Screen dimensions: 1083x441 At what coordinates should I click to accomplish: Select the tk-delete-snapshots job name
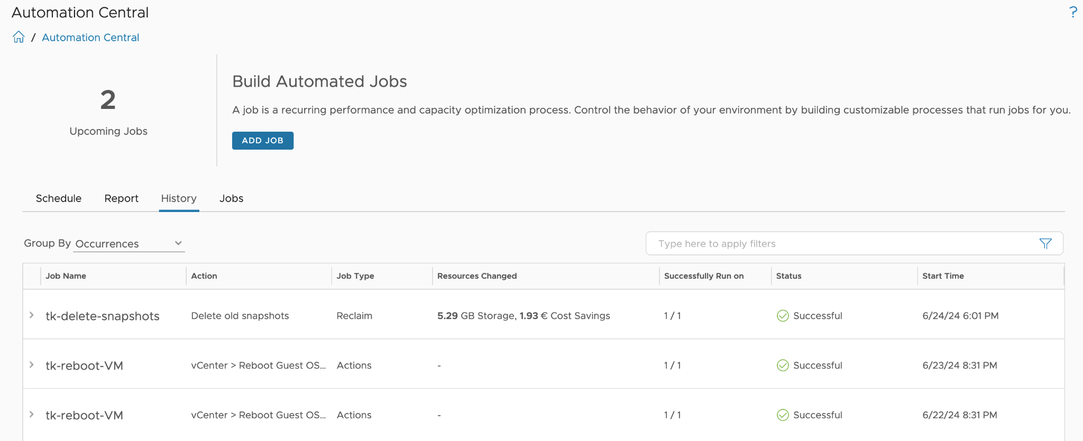coord(103,316)
